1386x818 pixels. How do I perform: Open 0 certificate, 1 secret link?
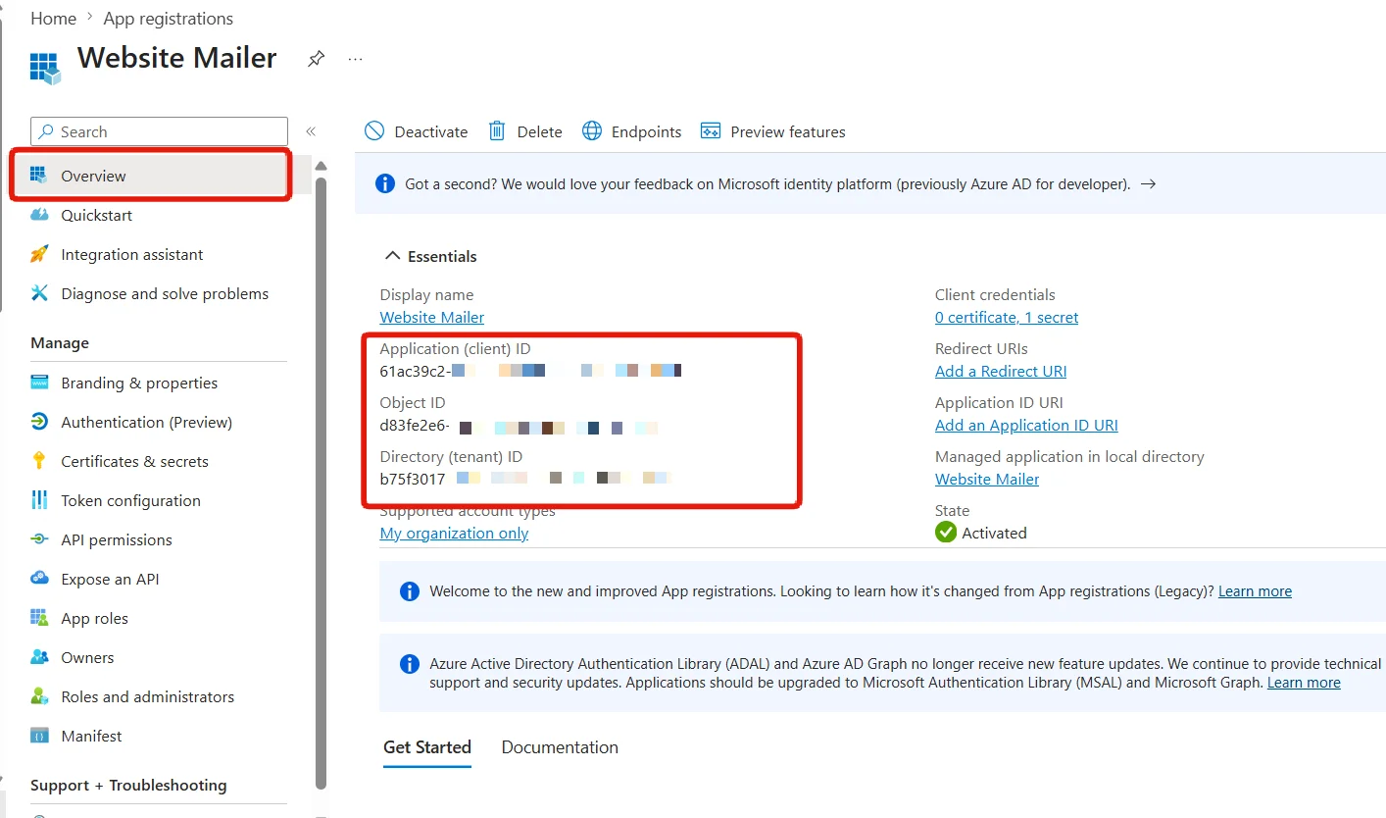1007,317
